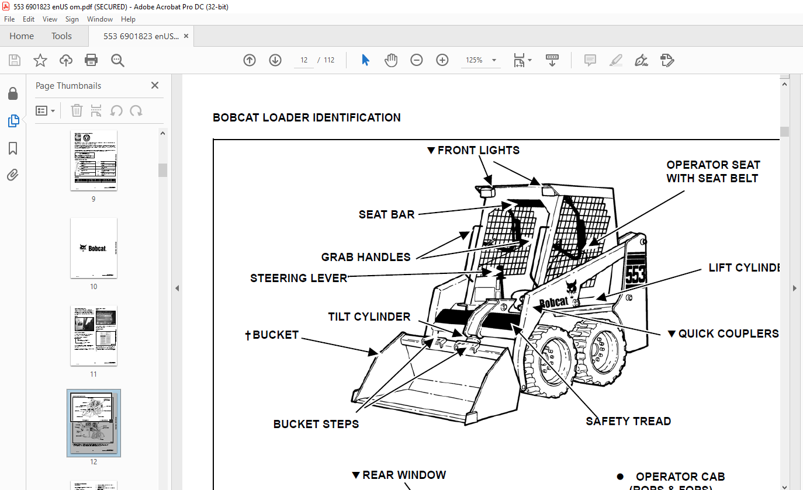The width and height of the screenshot is (803, 490).
Task: Click BOBCAT LOADER IDENTIFICATION heading text
Action: tap(307, 117)
